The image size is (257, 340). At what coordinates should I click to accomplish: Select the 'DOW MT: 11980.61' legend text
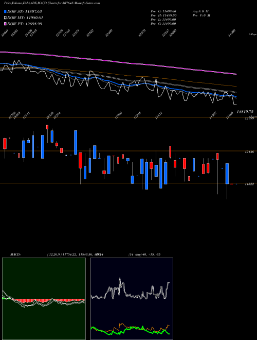[25, 18]
